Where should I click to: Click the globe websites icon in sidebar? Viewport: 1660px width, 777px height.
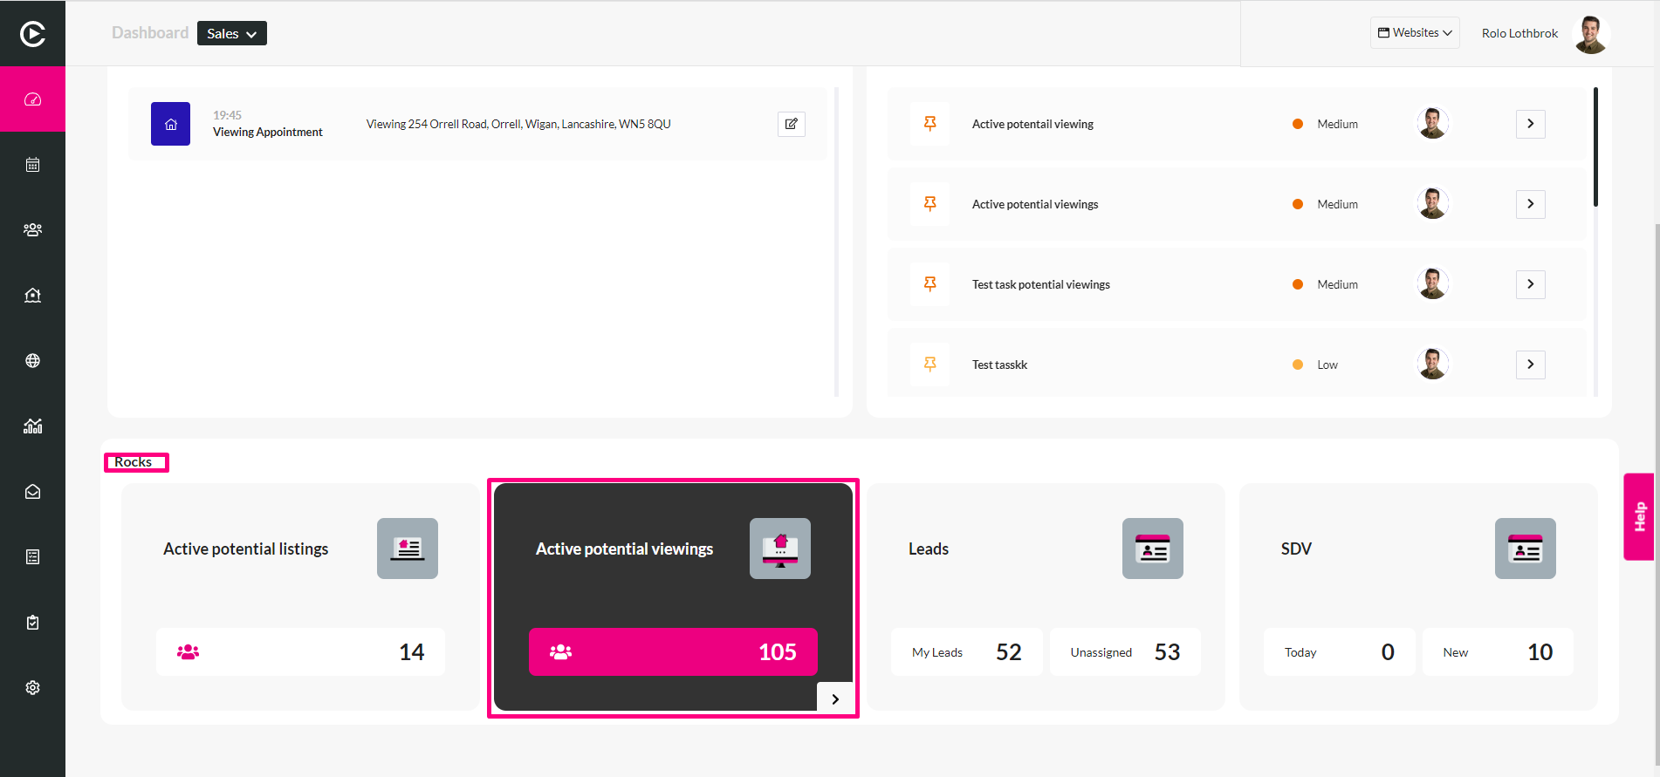[x=32, y=361]
